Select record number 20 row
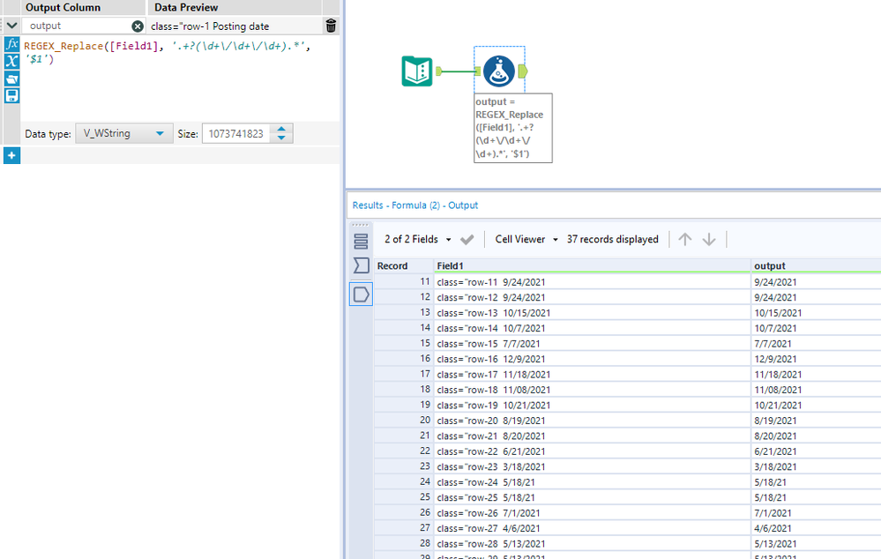 click(x=404, y=421)
